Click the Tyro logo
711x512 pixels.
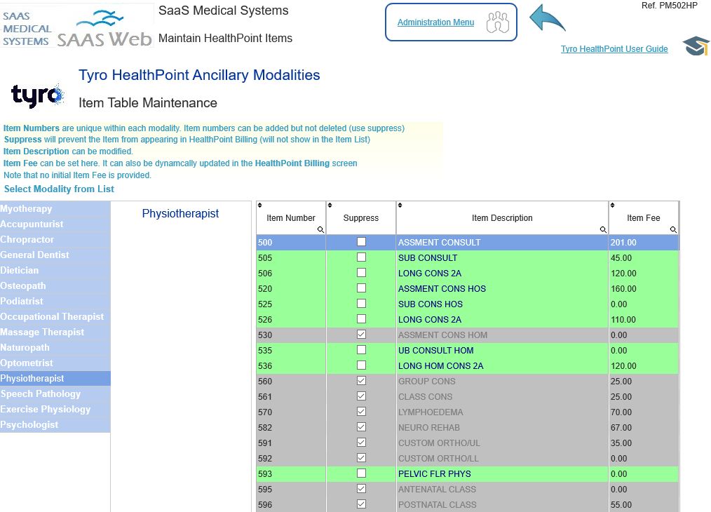[x=37, y=95]
